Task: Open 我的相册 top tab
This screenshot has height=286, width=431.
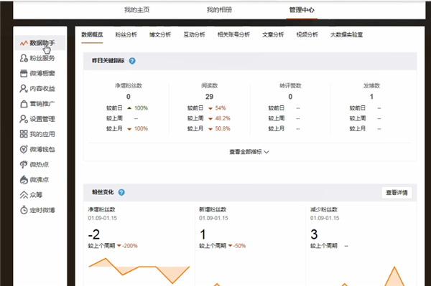Action: tap(219, 10)
